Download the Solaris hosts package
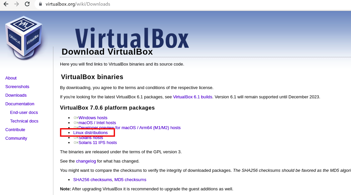 (x=91, y=138)
